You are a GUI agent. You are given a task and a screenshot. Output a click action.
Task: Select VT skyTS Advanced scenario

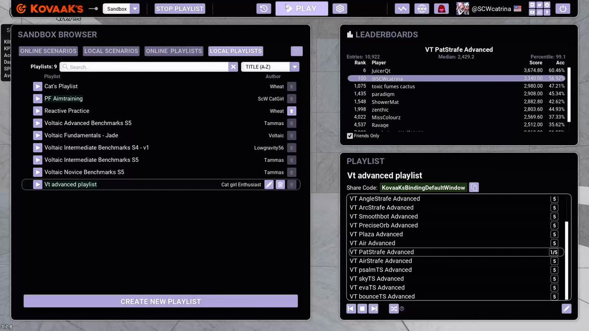click(376, 279)
